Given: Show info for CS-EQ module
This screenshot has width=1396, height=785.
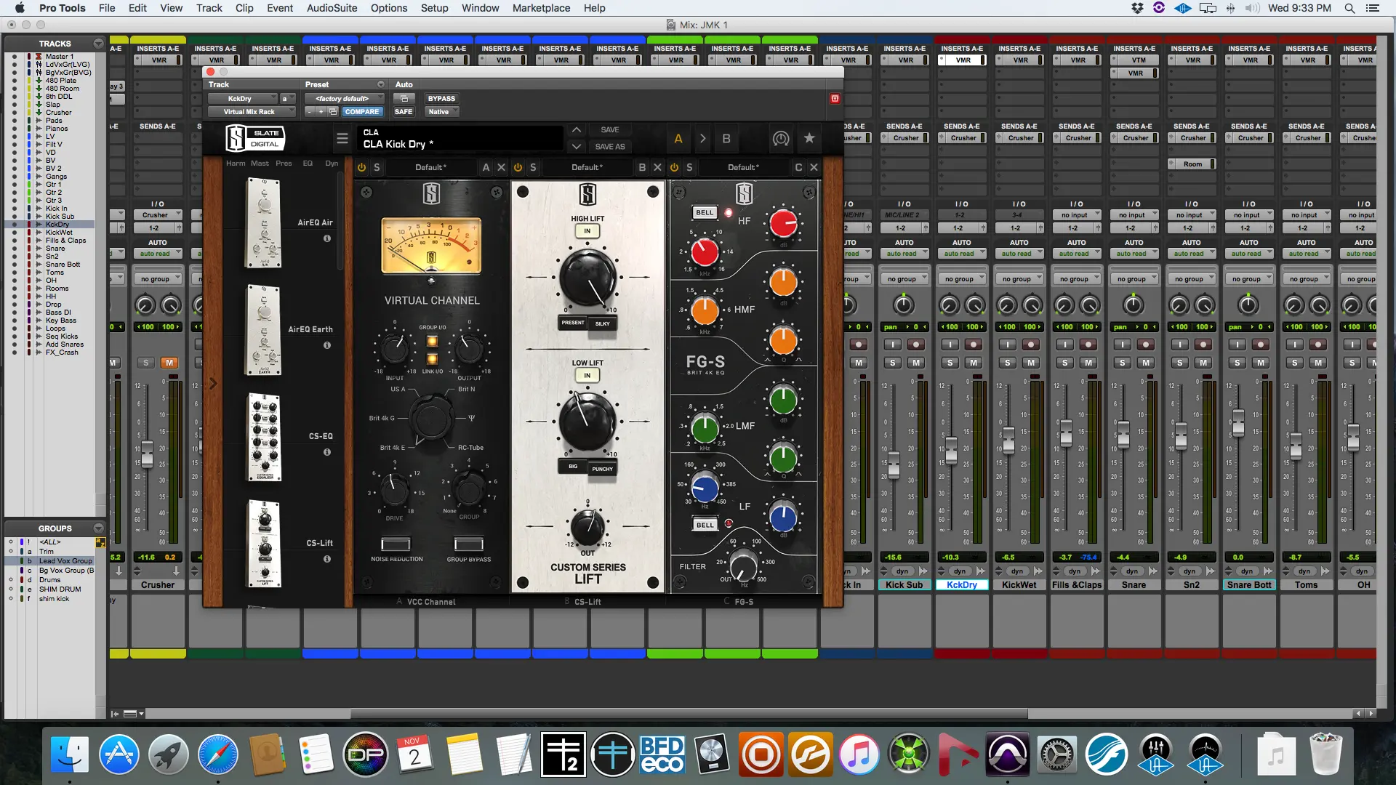Looking at the screenshot, I should point(327,452).
